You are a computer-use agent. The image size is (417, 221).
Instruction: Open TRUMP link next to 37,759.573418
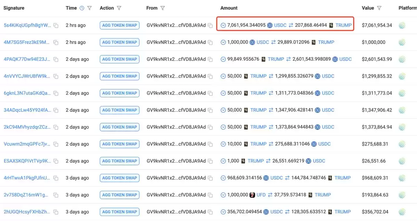coord(323,195)
